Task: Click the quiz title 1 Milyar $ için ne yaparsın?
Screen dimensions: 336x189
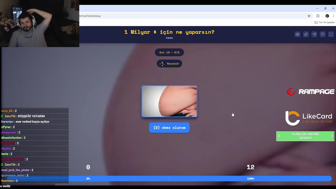Action: click(169, 32)
